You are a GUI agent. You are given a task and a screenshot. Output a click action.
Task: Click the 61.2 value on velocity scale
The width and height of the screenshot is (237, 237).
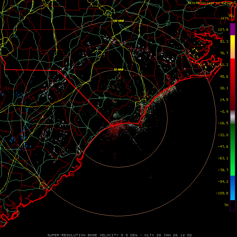point(224,65)
